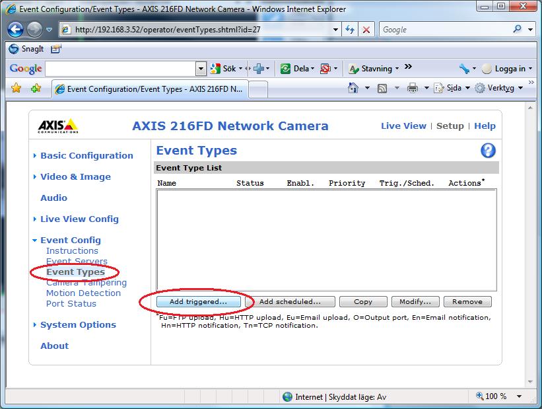This screenshot has width=542, height=409.
Task: Open the search provider dropdown arrow
Action: coord(530,30)
